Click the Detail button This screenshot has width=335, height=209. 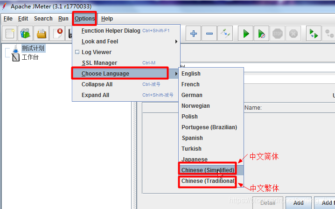(268, 203)
